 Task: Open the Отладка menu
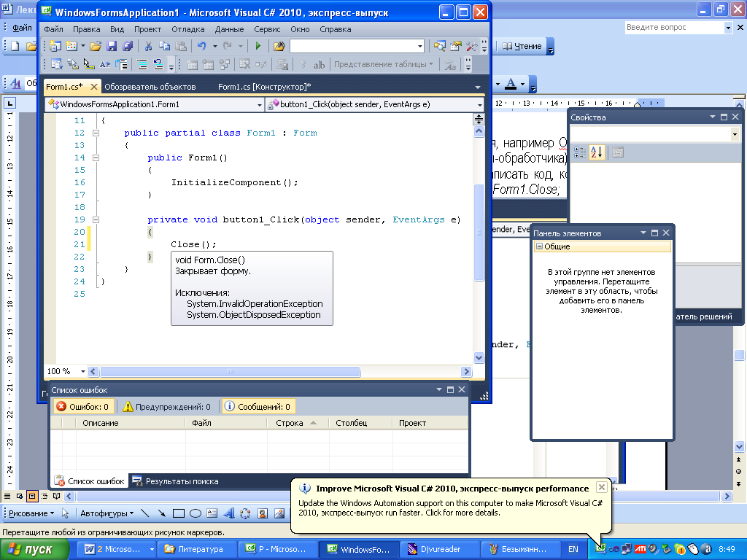[x=187, y=29]
